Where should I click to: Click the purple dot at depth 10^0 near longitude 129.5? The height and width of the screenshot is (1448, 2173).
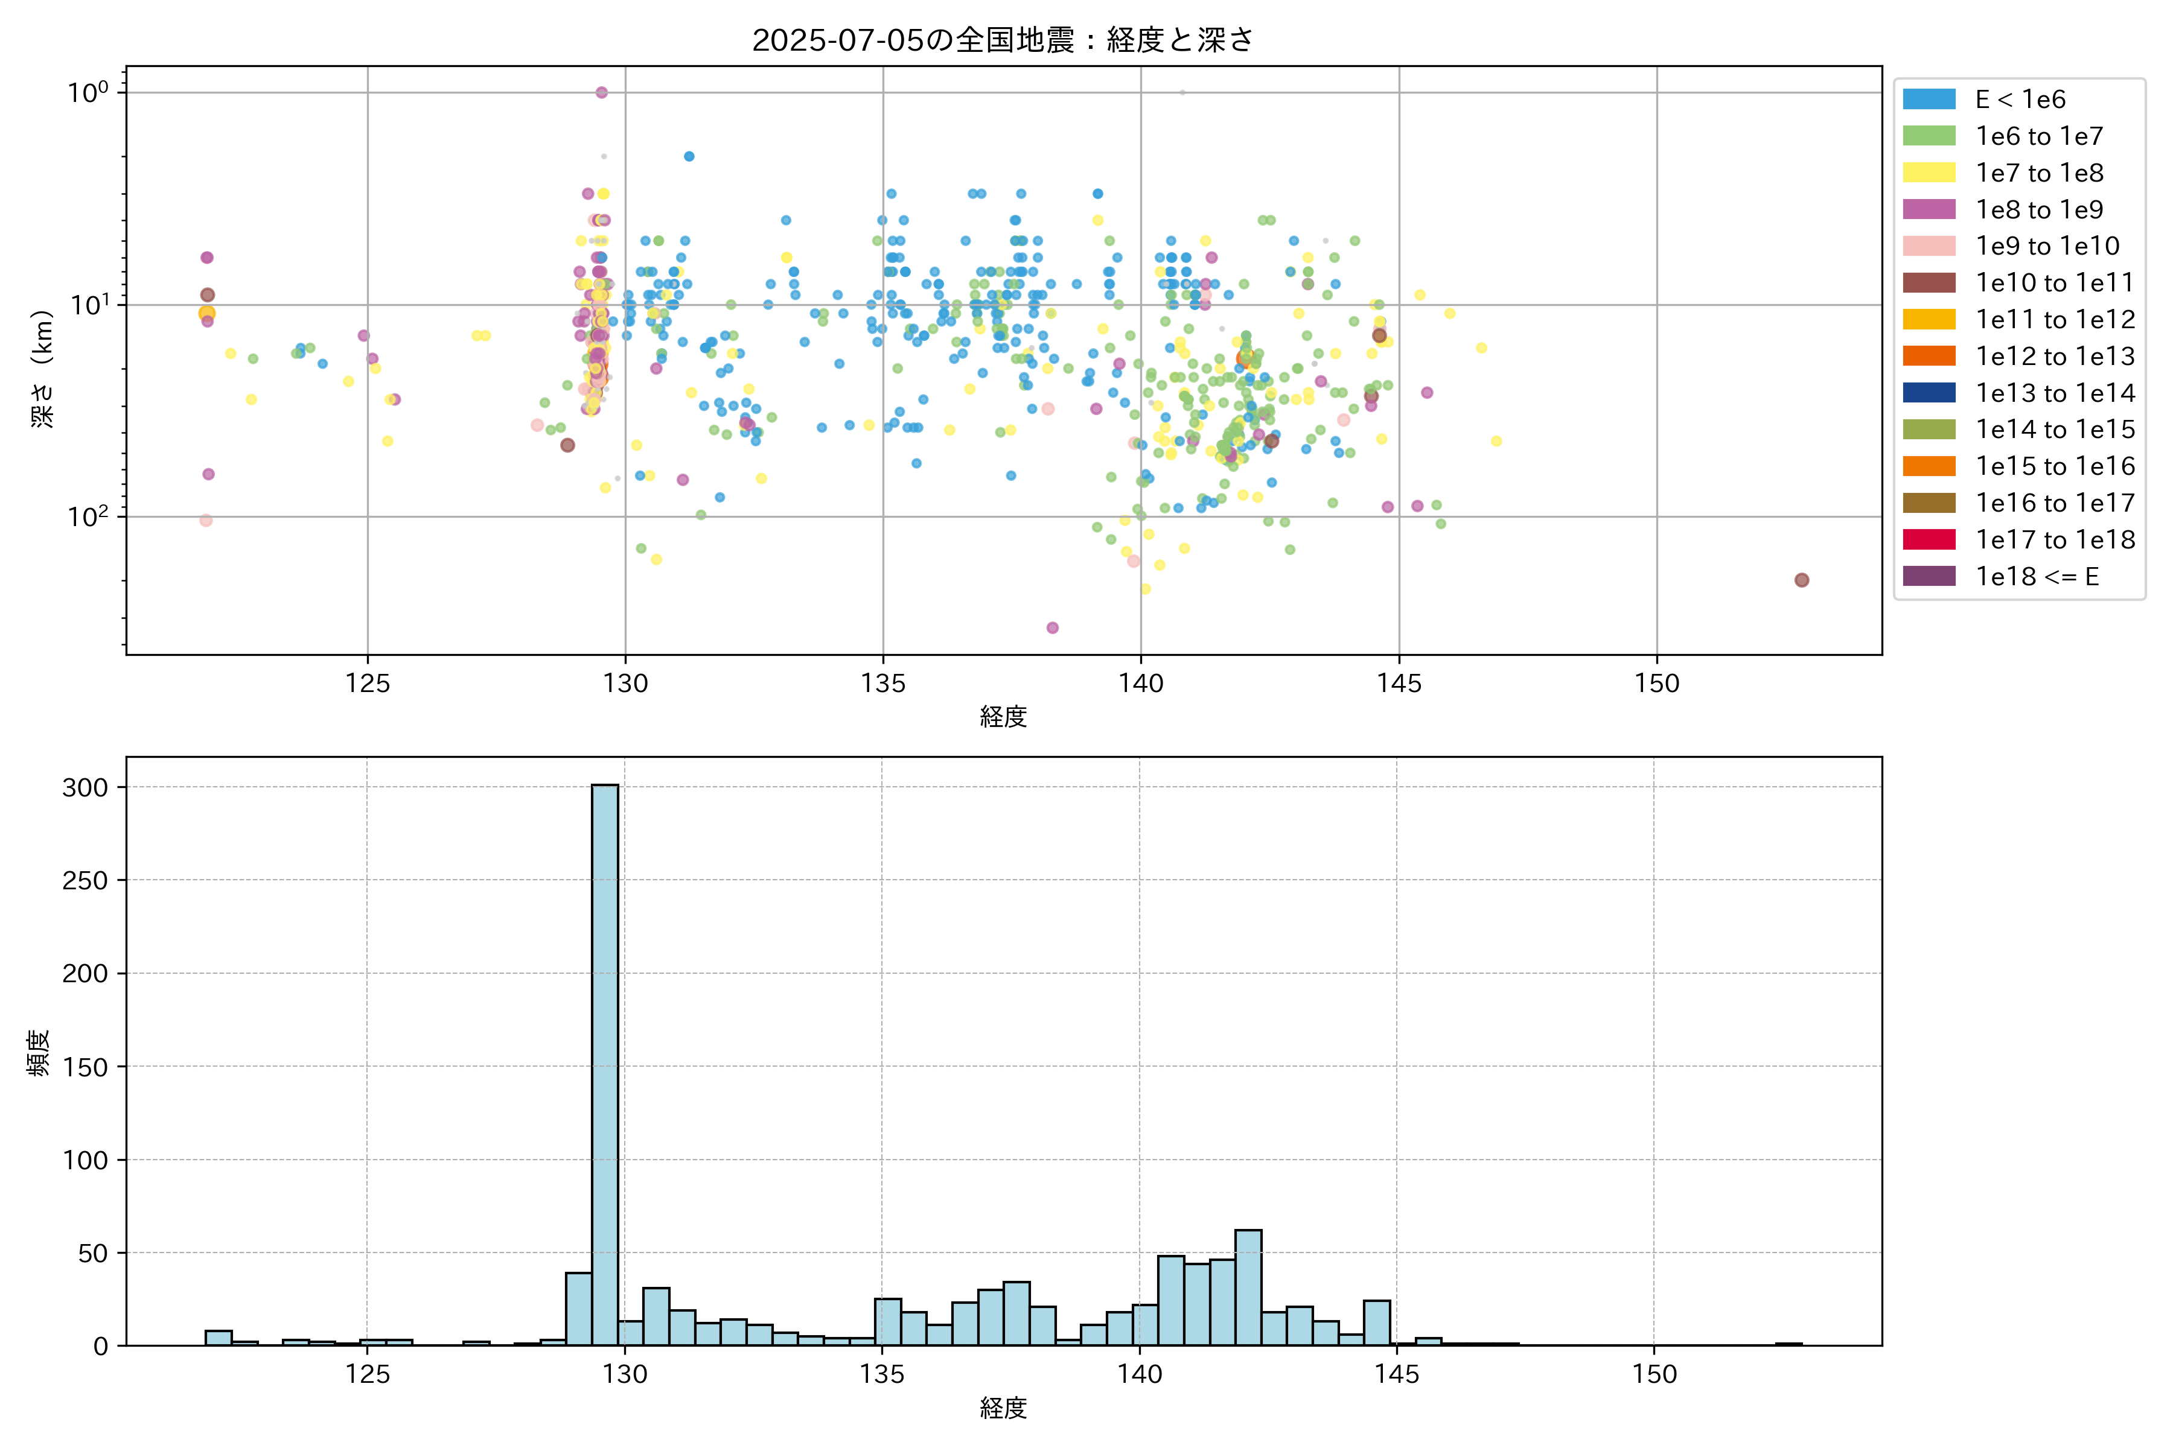(x=601, y=92)
